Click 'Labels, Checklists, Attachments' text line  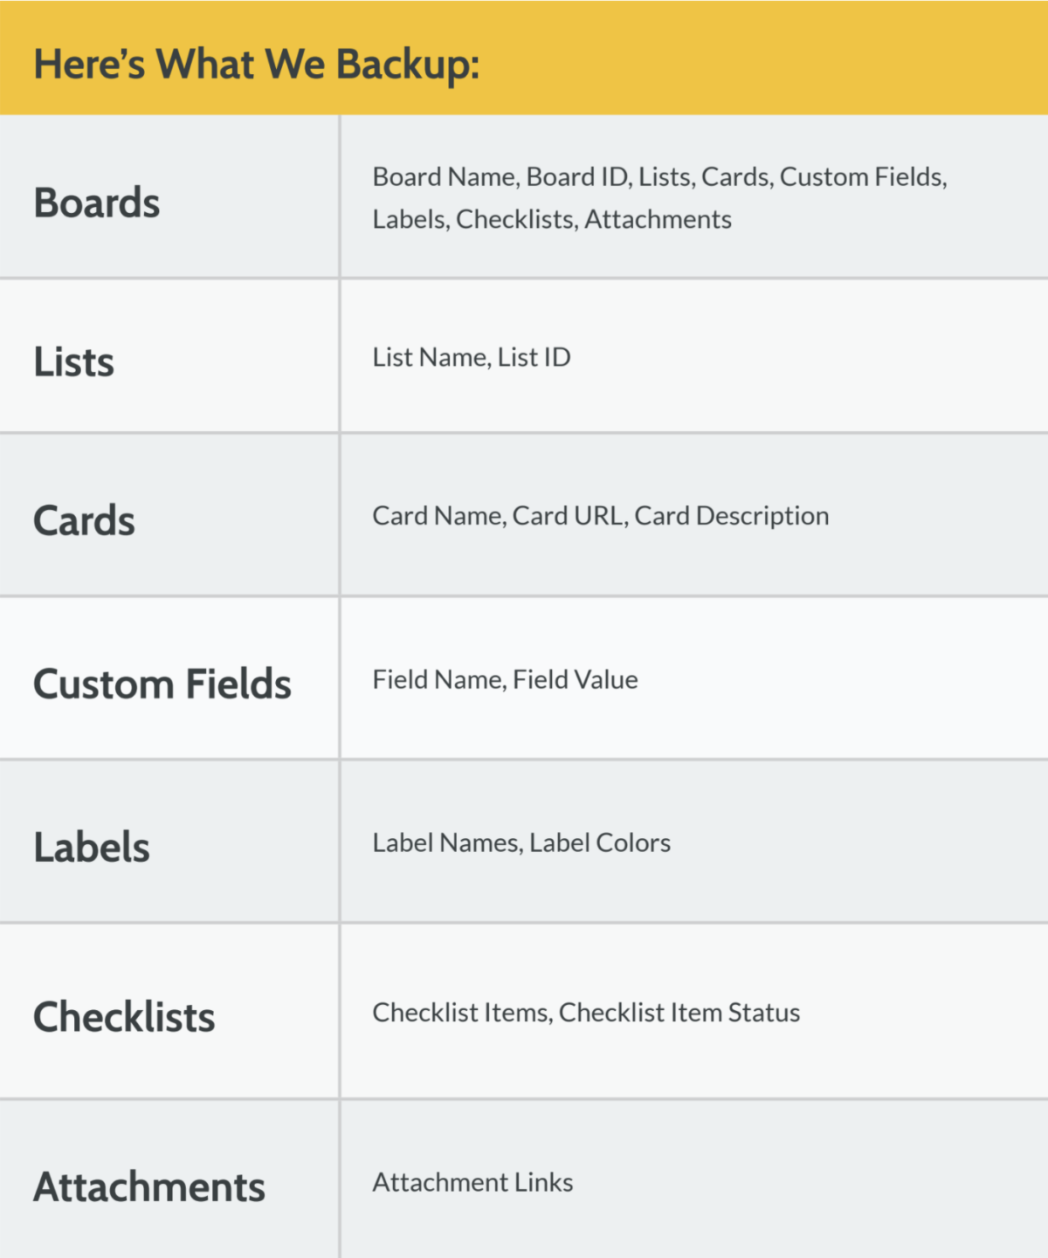click(x=552, y=219)
